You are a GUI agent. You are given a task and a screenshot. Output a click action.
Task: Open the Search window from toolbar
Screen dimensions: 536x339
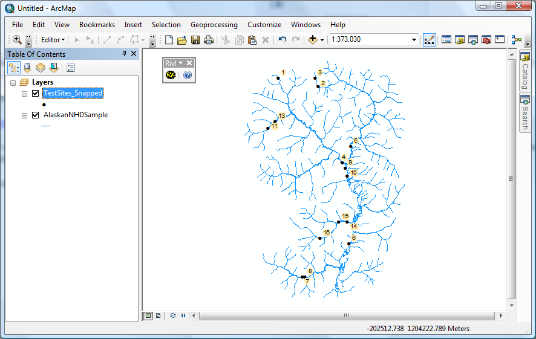[x=472, y=40]
